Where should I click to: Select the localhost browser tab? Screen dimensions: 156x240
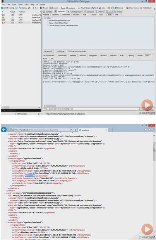point(93,130)
